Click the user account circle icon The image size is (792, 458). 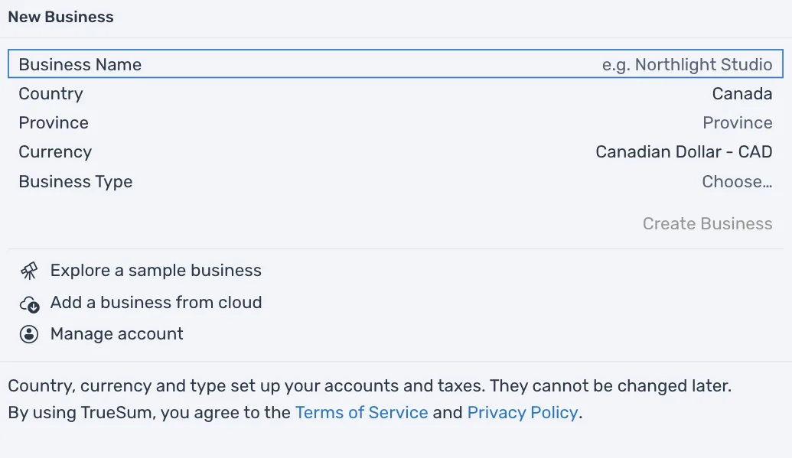point(29,334)
